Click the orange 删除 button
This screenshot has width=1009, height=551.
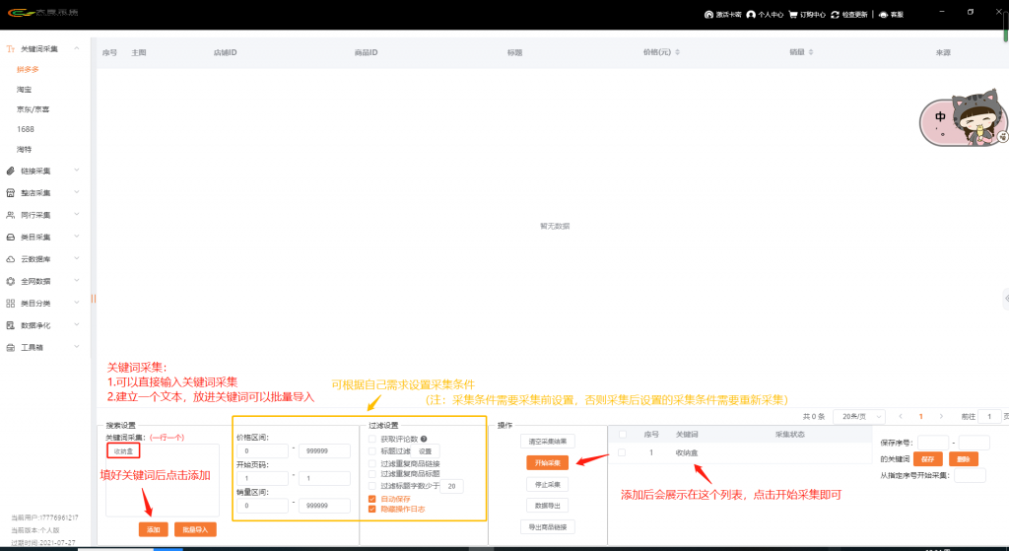(x=964, y=459)
